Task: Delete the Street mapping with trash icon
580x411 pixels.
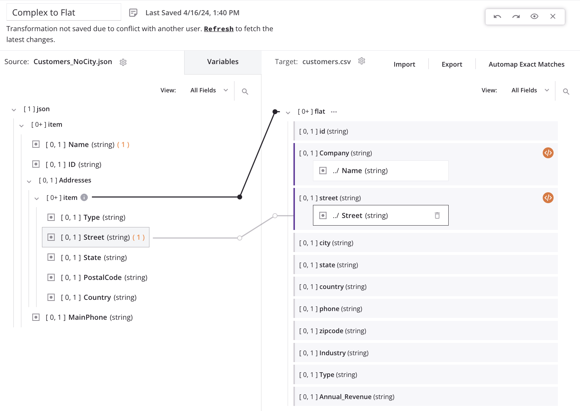Action: click(x=437, y=215)
